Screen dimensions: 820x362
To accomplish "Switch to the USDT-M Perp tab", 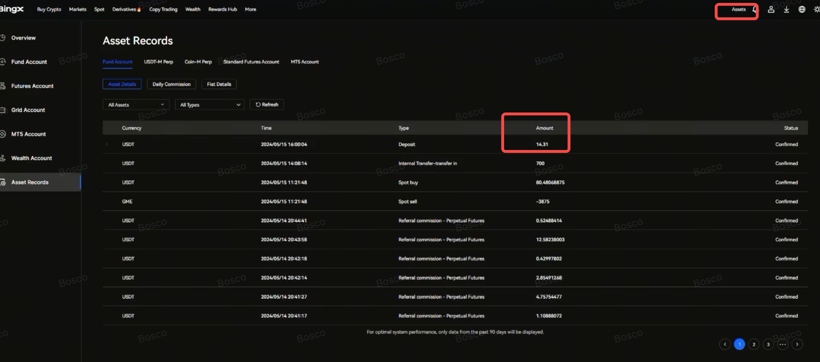I will [x=158, y=62].
